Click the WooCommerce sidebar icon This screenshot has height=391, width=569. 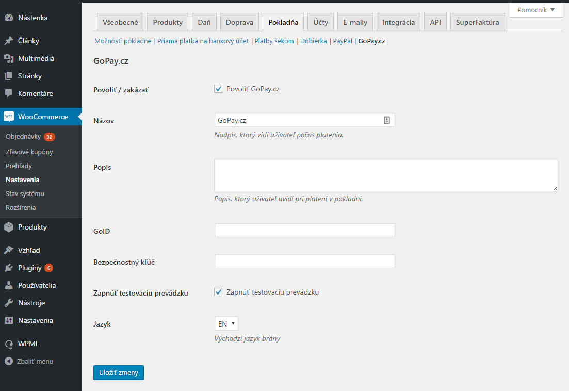click(9, 116)
